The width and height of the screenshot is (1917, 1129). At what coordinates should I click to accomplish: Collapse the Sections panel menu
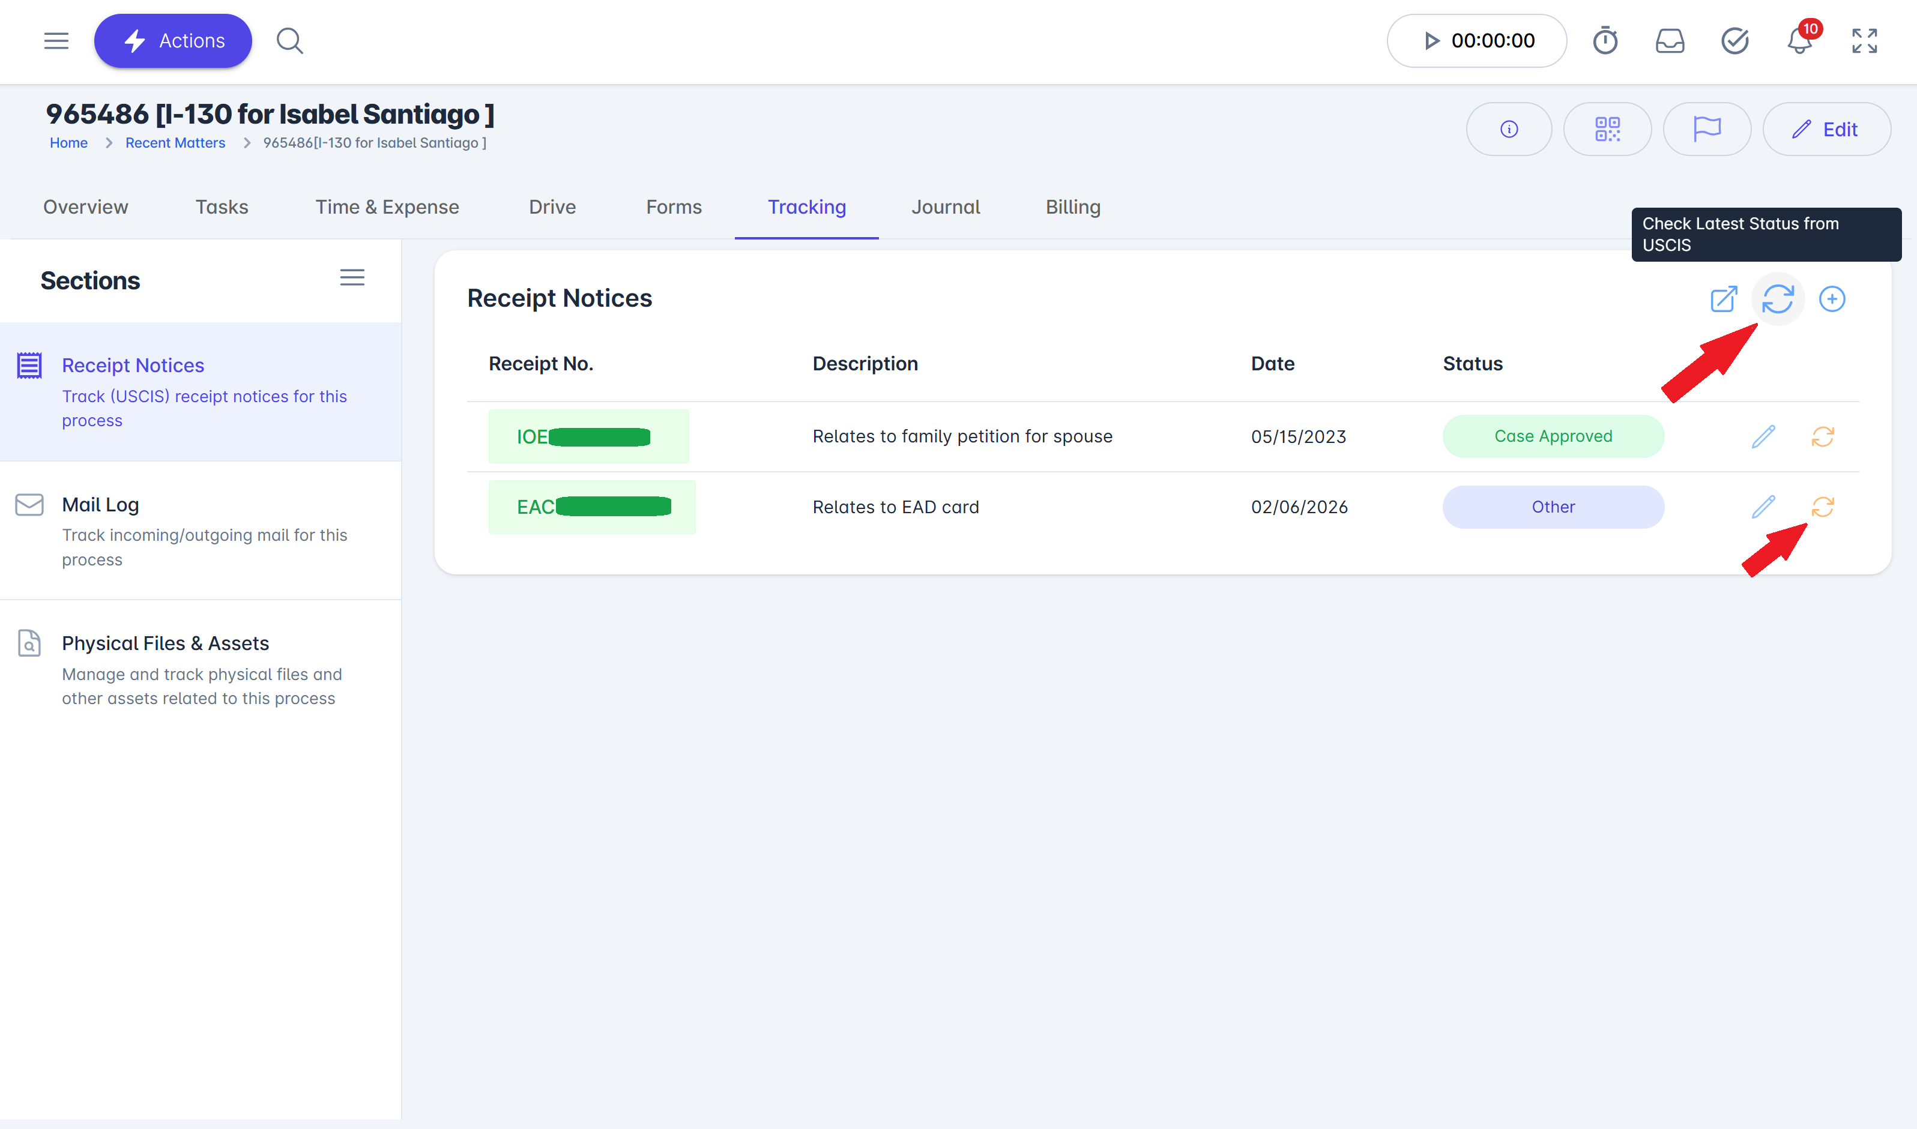click(x=352, y=278)
